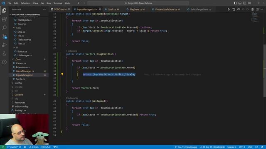This screenshot has width=266, height=149.
Task: Click the pin icon on TODO.txt tab
Action: (x=69, y=10)
